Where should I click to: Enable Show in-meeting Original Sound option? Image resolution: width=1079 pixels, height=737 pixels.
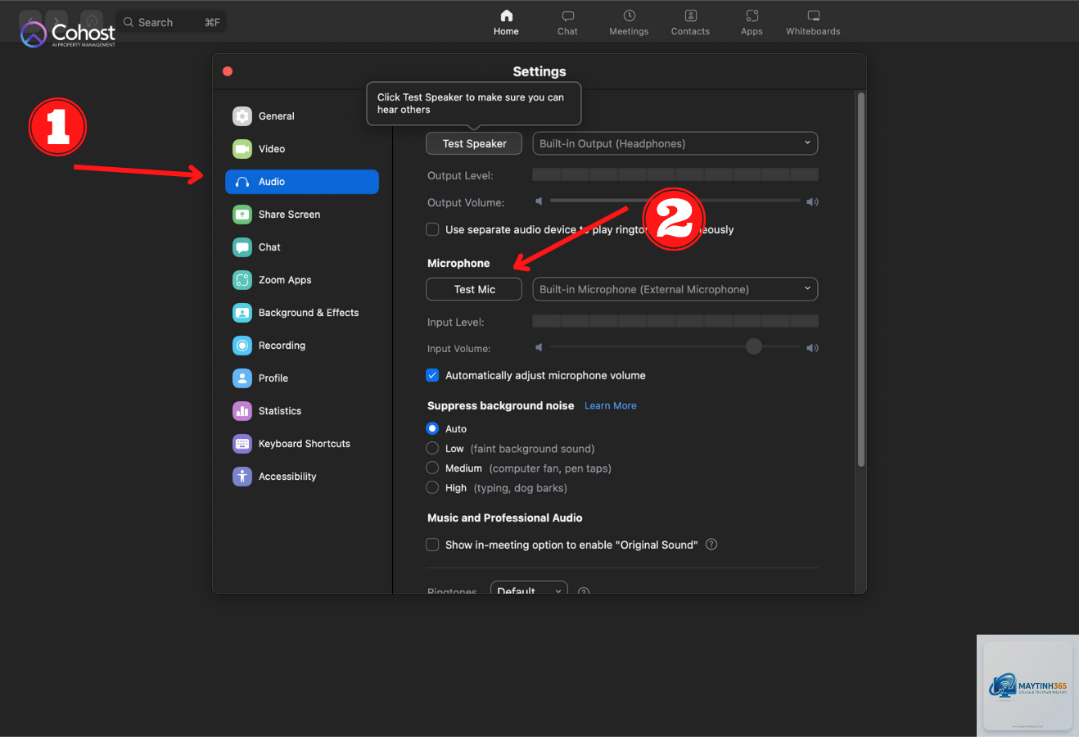click(432, 545)
